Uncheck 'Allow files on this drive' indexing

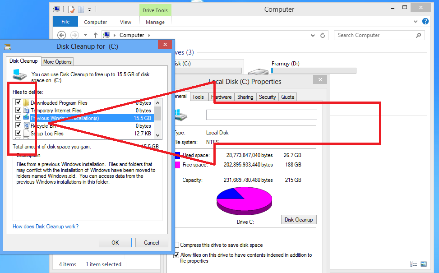[x=176, y=255]
